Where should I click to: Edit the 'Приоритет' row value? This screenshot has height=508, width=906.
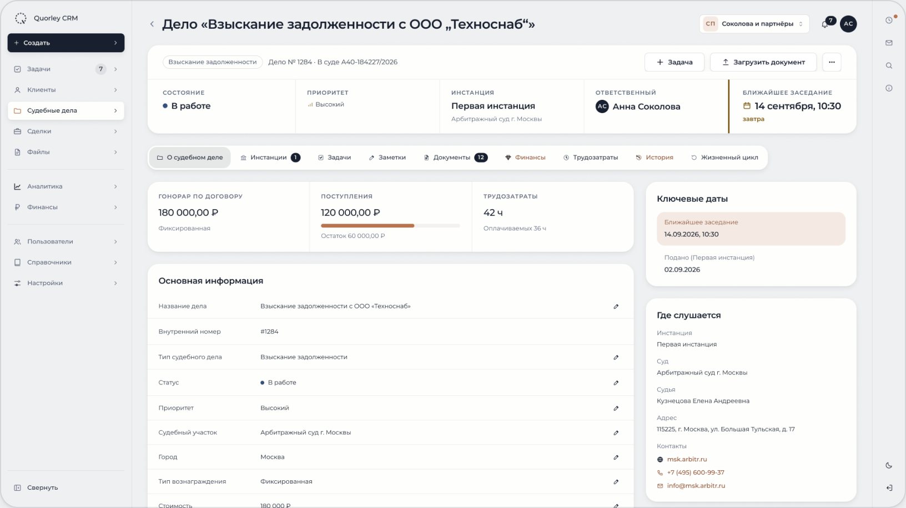(616, 408)
